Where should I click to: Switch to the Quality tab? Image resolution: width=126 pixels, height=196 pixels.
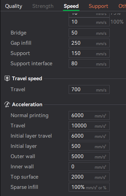tap(14, 6)
